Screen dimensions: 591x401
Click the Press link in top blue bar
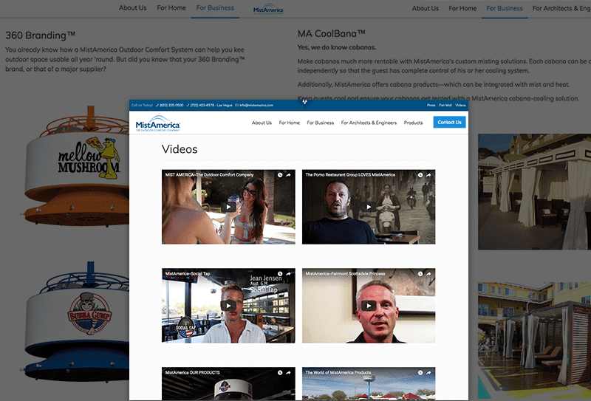431,105
